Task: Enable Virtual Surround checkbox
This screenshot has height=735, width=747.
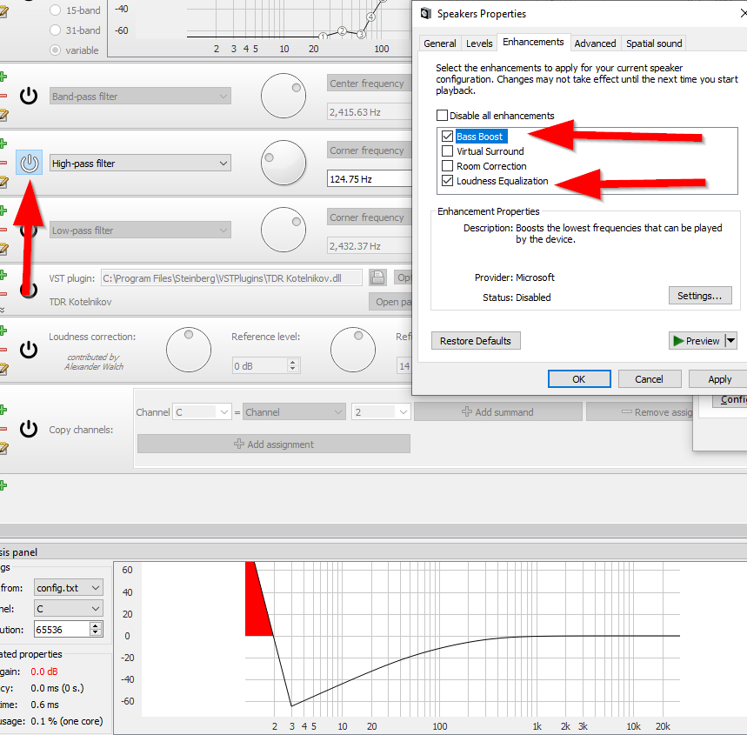Action: point(447,151)
